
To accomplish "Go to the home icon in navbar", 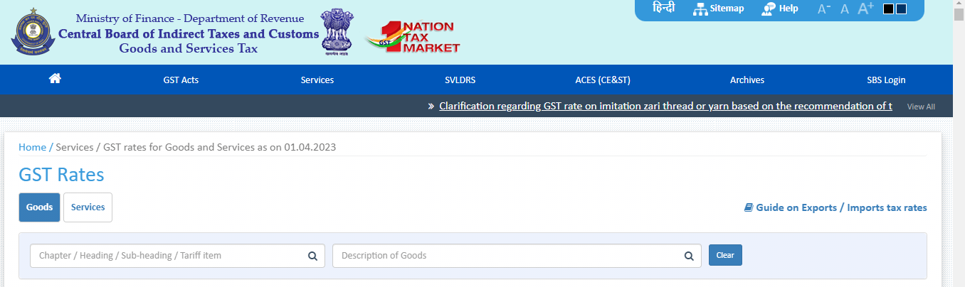I will pyautogui.click(x=55, y=80).
